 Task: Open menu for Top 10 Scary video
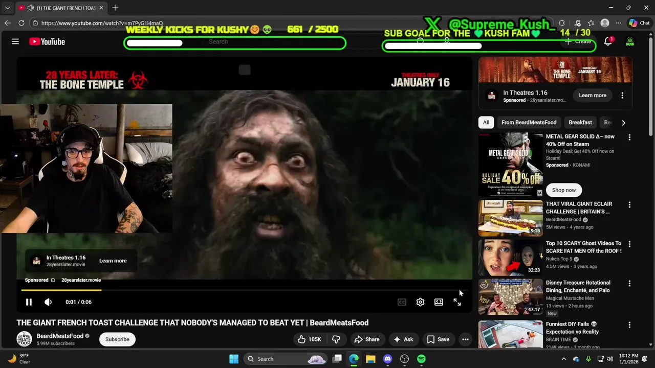click(629, 244)
